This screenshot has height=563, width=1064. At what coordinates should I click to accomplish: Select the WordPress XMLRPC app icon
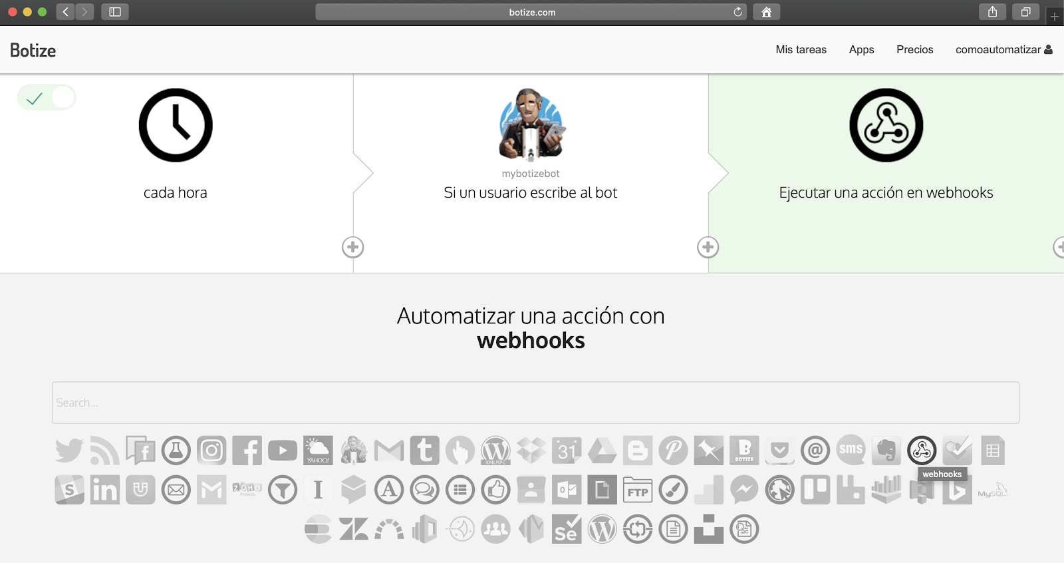click(x=495, y=451)
